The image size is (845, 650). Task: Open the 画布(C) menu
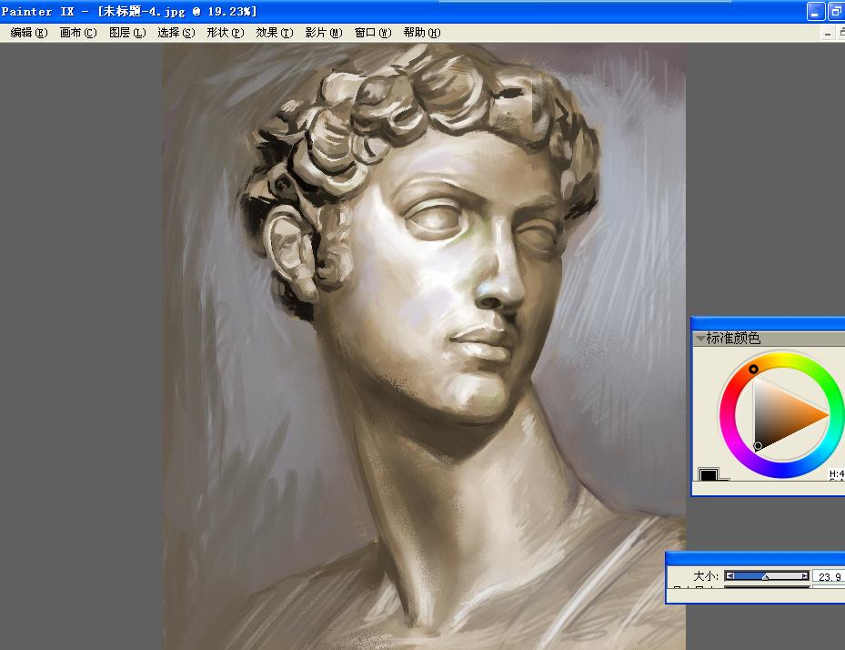click(x=78, y=33)
